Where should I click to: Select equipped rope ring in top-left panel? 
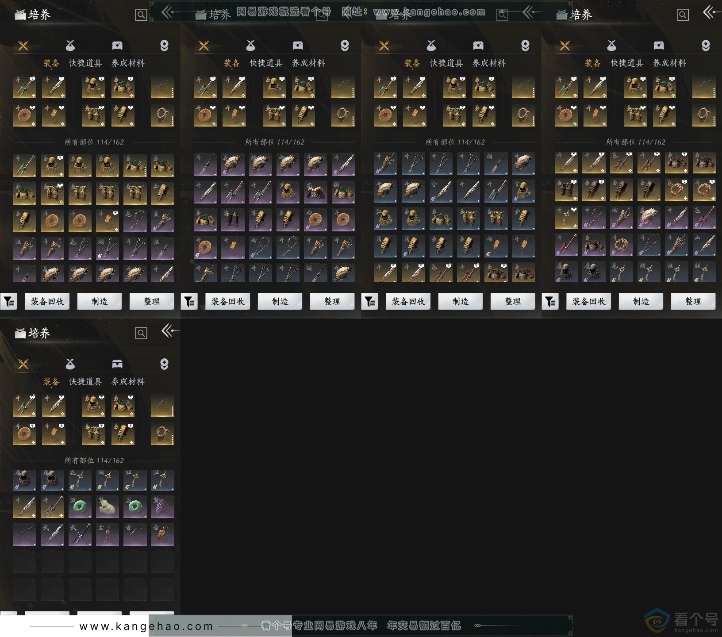pyautogui.click(x=162, y=115)
